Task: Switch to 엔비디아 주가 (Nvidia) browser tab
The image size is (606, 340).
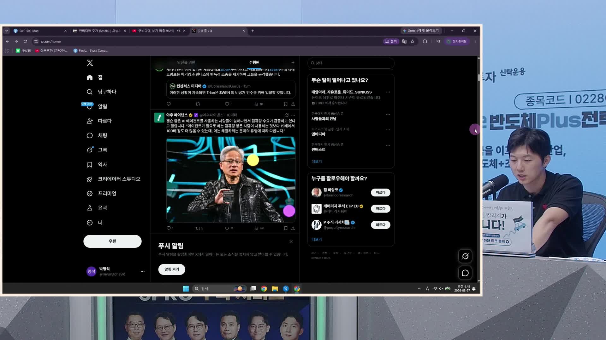Action: coord(99,31)
